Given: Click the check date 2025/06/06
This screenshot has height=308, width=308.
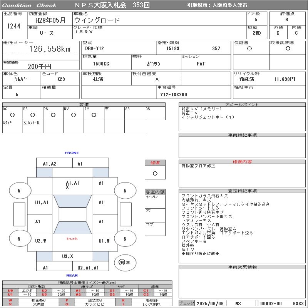Looking at the screenshot, I should [210, 303].
